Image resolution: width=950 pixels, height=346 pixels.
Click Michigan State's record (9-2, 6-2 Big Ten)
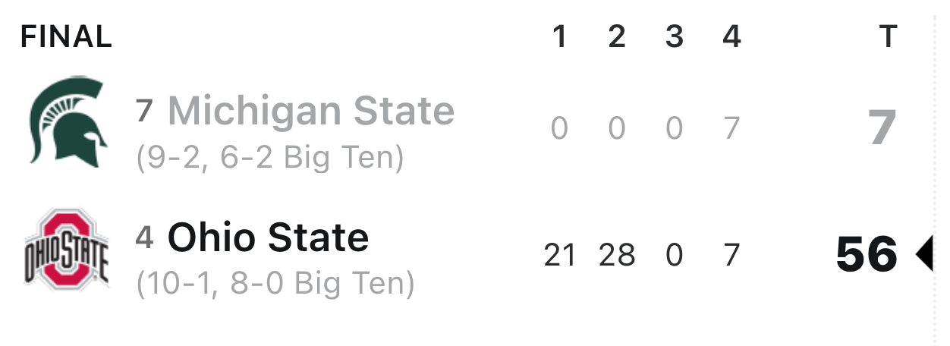269,157
